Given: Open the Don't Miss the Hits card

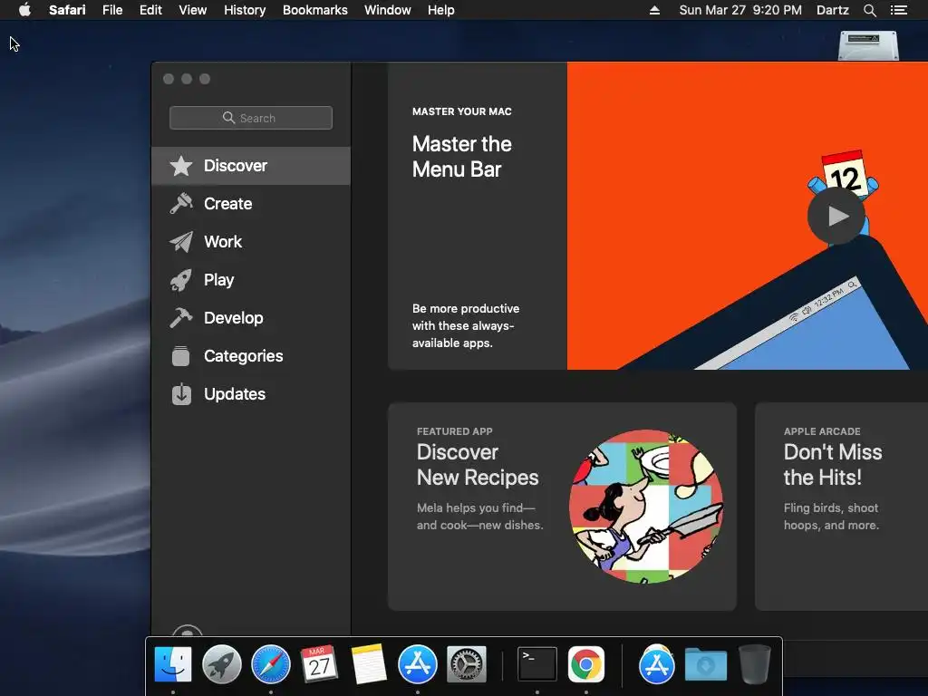Looking at the screenshot, I should [x=841, y=507].
